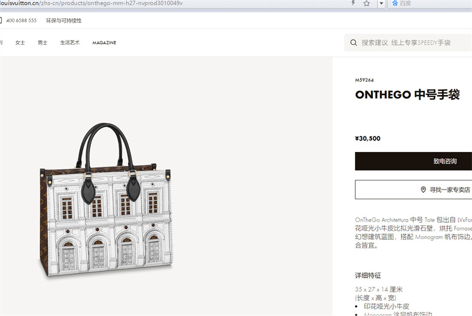Open the address bar dropdown arrow
The image size is (472, 316).
(381, 3)
